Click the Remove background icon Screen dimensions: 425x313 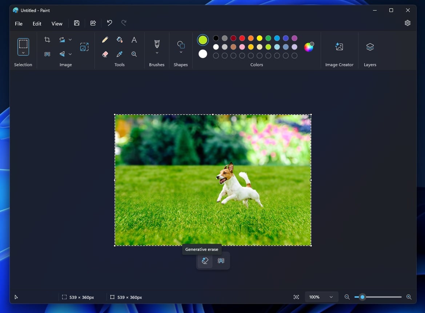(47, 54)
